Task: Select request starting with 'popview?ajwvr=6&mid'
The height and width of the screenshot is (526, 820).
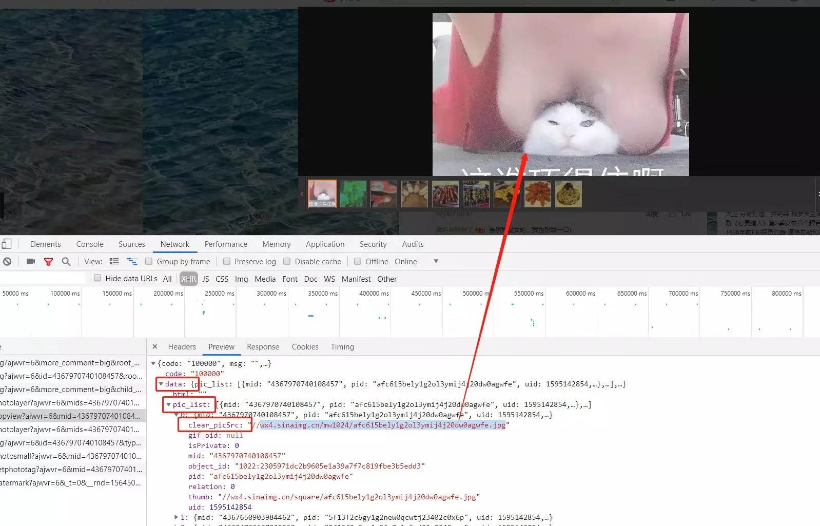Action: tap(73, 416)
